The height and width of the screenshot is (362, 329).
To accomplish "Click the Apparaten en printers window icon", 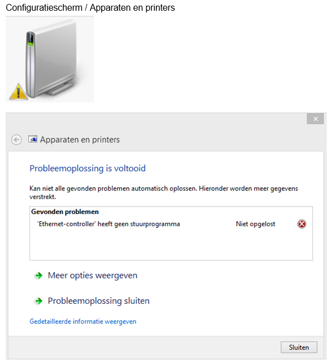I will (33, 139).
